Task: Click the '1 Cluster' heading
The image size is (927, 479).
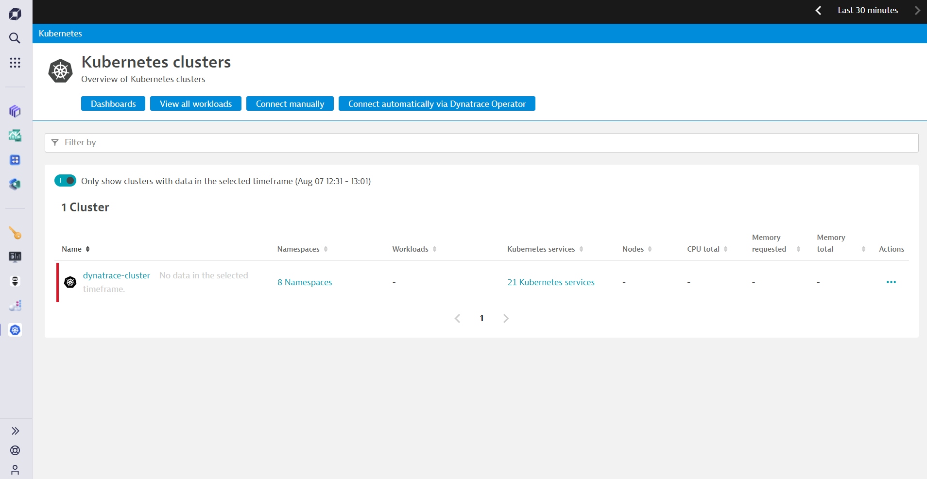Action: [x=85, y=207]
